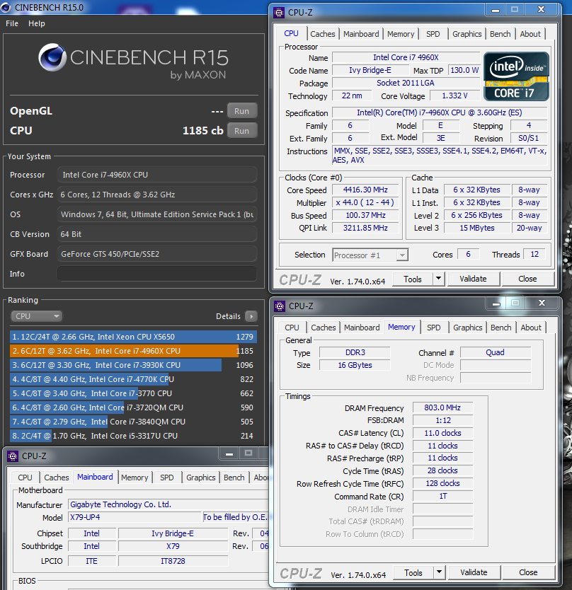Open the File menu in Cinebench

12,23
